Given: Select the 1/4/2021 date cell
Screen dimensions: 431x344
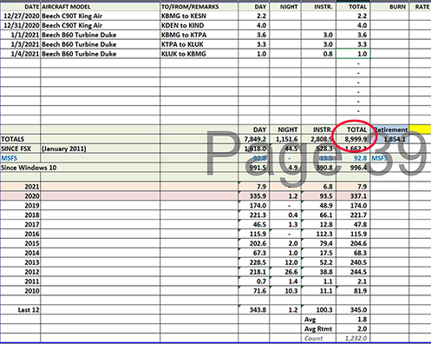Looking at the screenshot, I should [20, 54].
